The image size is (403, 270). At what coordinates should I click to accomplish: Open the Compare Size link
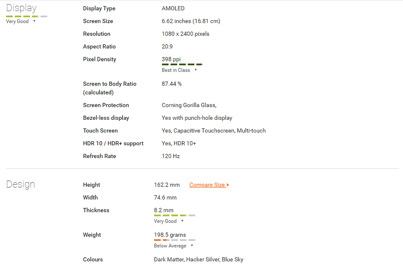point(207,185)
